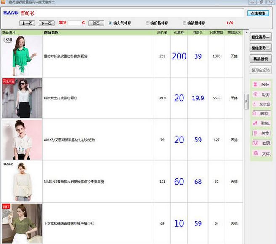Switch to 精品搜索 premium search
The image size is (276, 244).
coord(260,59)
